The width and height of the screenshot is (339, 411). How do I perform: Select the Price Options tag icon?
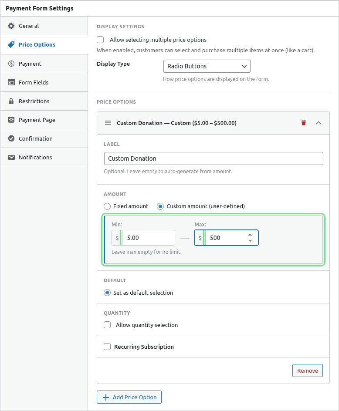coord(10,44)
